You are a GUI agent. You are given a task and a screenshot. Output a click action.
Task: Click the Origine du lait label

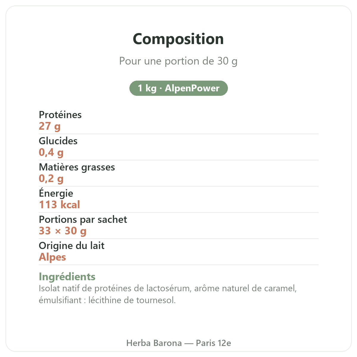(x=72, y=246)
